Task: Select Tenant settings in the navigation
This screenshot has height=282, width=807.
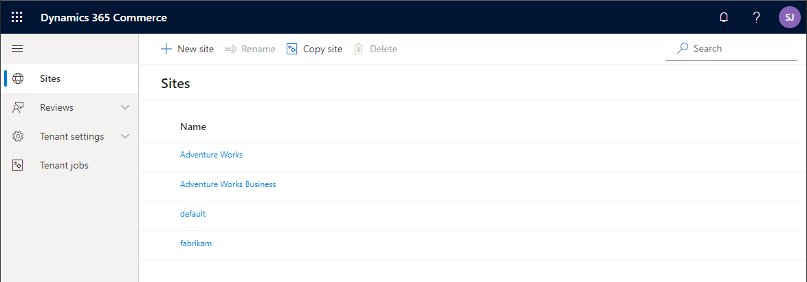Action: 69,136
